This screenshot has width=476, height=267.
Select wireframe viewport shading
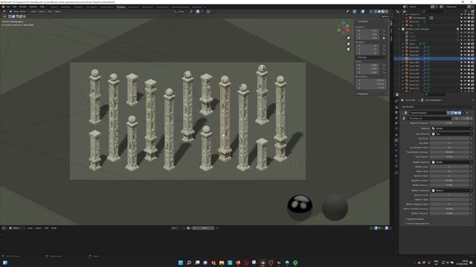[x=376, y=12]
